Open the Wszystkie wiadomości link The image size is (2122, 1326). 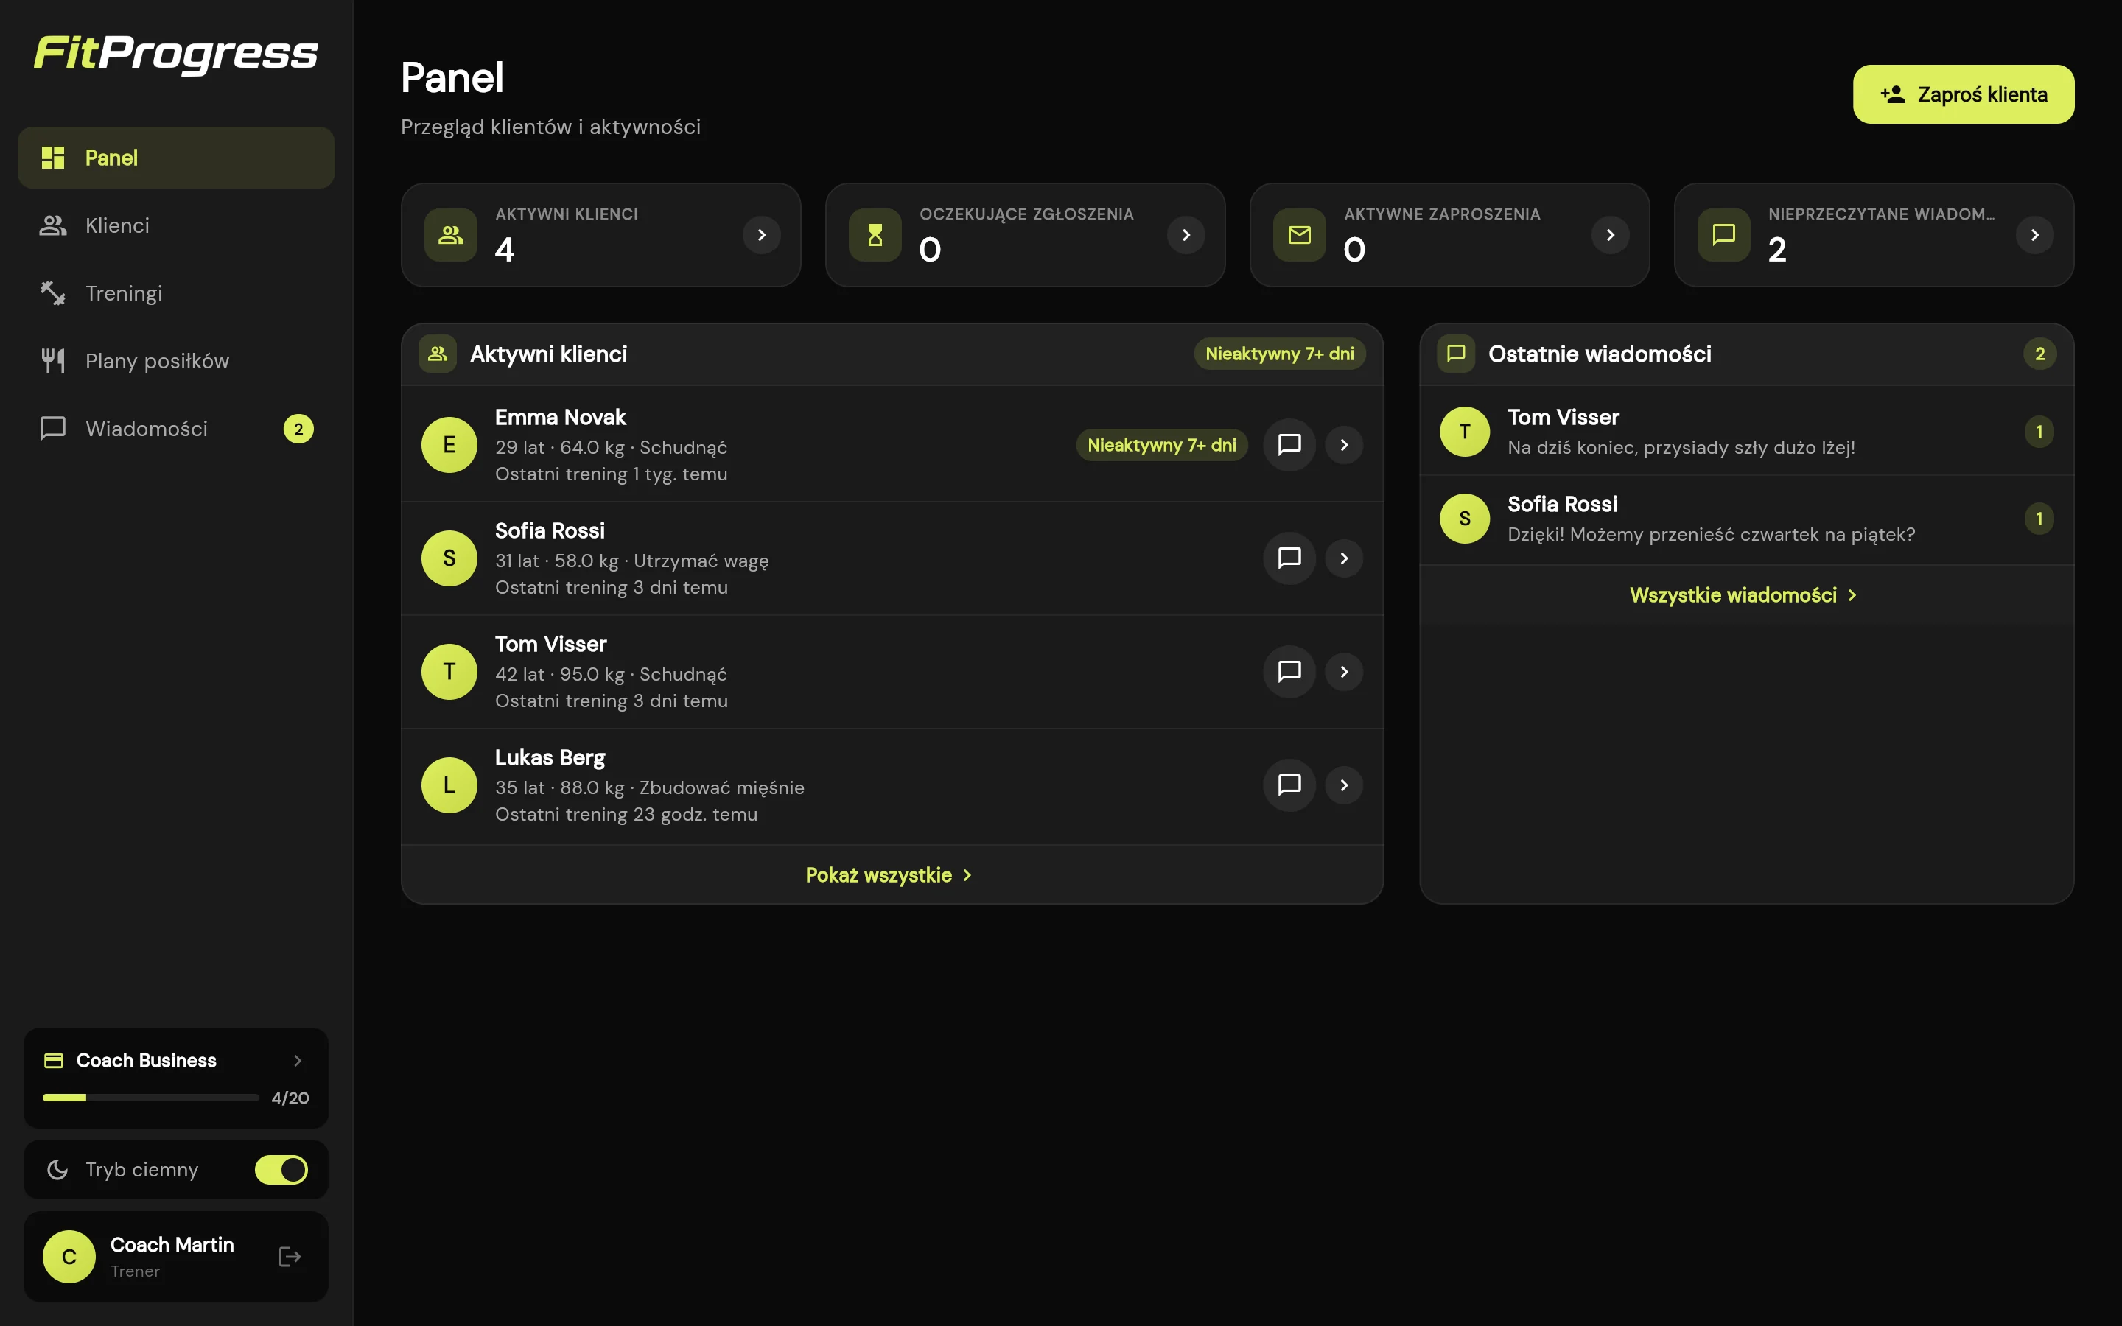coord(1743,594)
